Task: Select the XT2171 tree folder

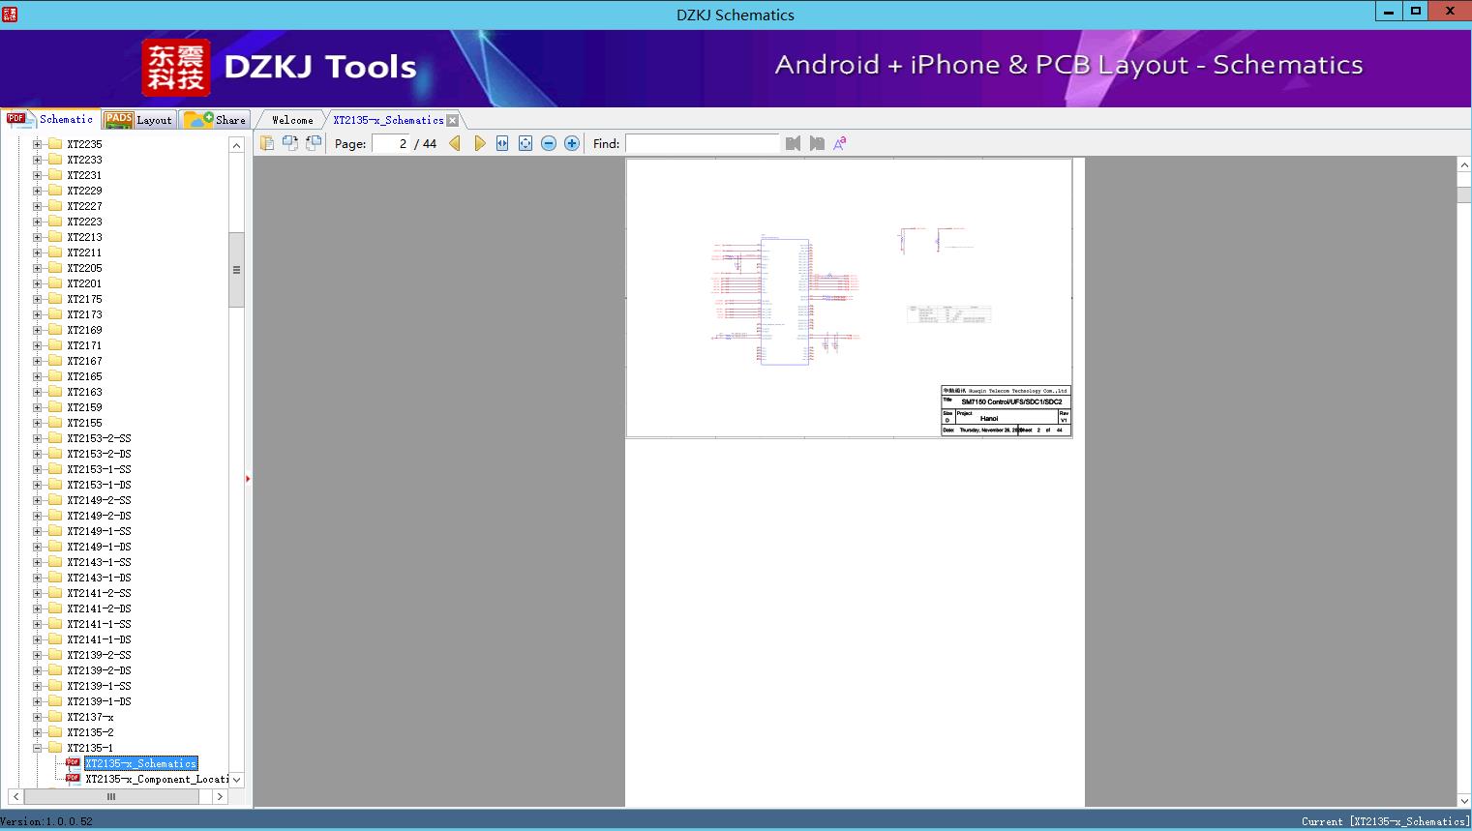Action: [x=84, y=345]
